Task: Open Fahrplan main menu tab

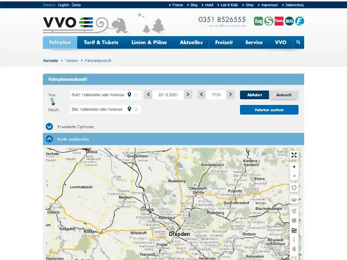Action: 60,42
